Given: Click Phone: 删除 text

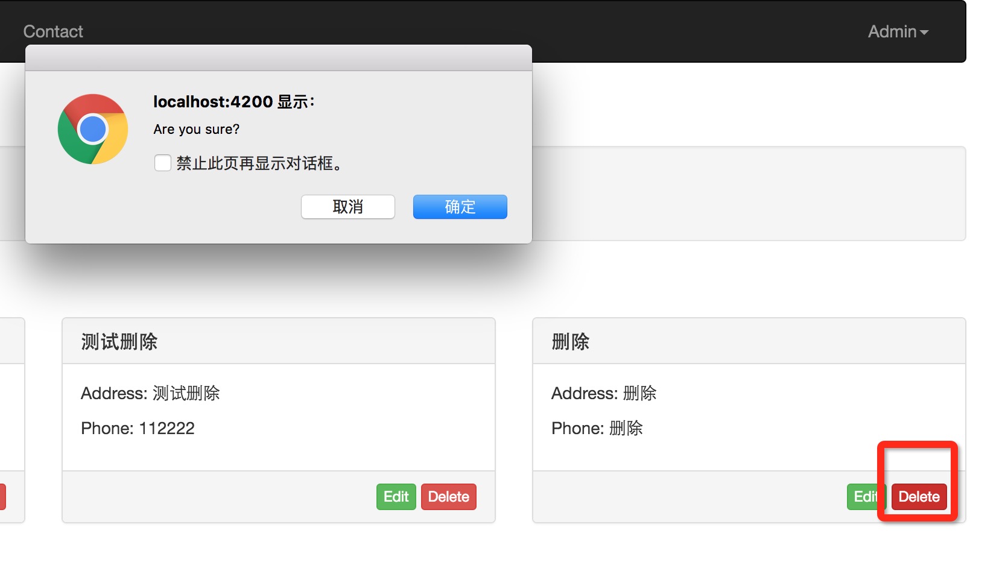Looking at the screenshot, I should 597,428.
